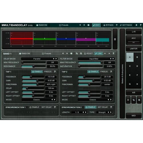Click next arrow of Delay Mode selector
This screenshot has height=143, width=143.
(56, 59)
